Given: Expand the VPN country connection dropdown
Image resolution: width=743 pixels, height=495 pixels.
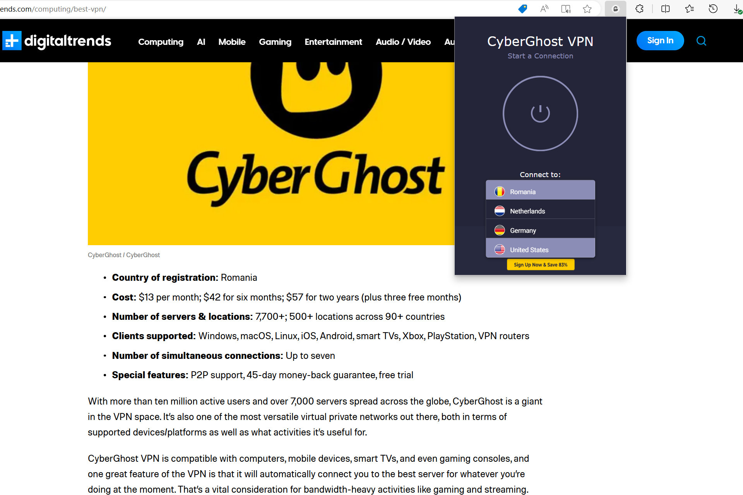Looking at the screenshot, I should tap(540, 191).
